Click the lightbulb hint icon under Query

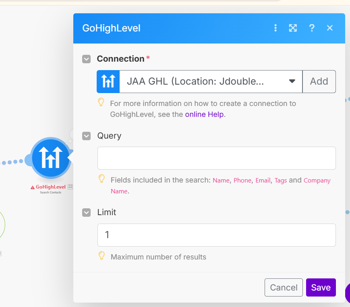(101, 178)
